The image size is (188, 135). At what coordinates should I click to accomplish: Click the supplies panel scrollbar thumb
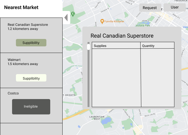tap(88, 47)
